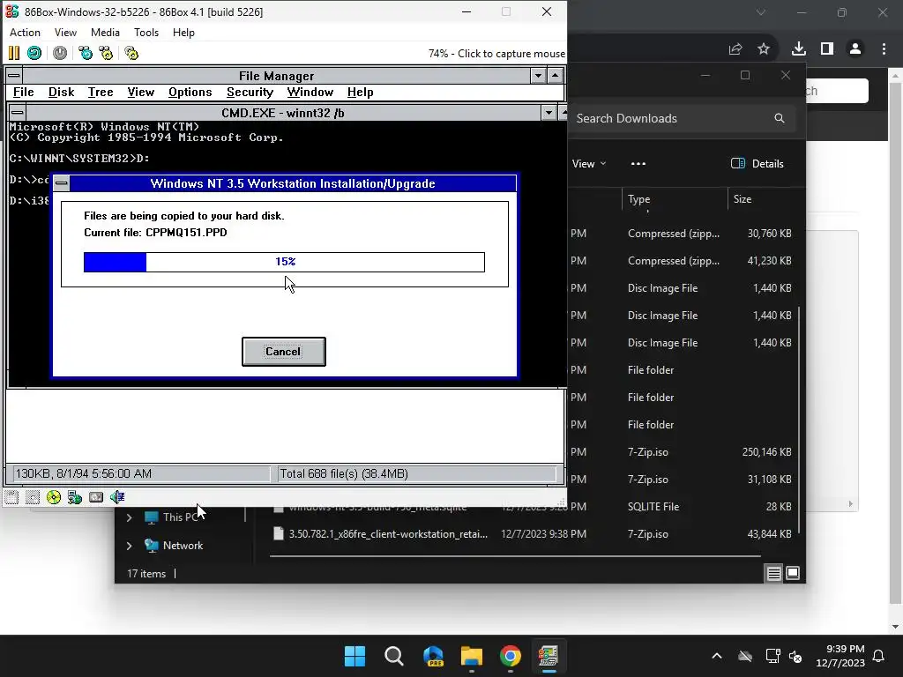
Task: Click the ACPI shutdown power icon
Action: click(60, 54)
